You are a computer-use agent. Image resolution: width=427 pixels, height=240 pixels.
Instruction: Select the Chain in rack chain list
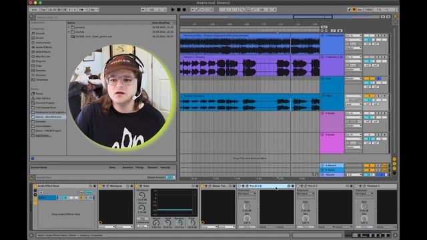pos(47,197)
